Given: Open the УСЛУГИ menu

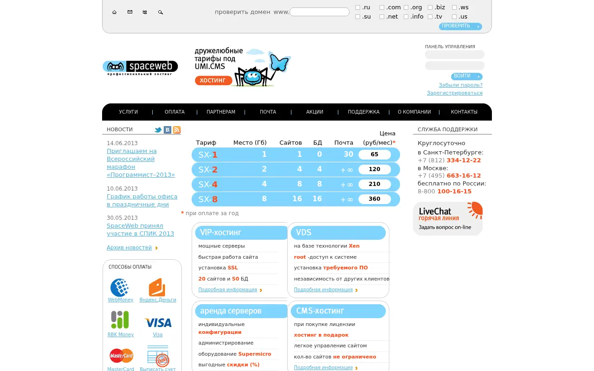Looking at the screenshot, I should pos(129,112).
